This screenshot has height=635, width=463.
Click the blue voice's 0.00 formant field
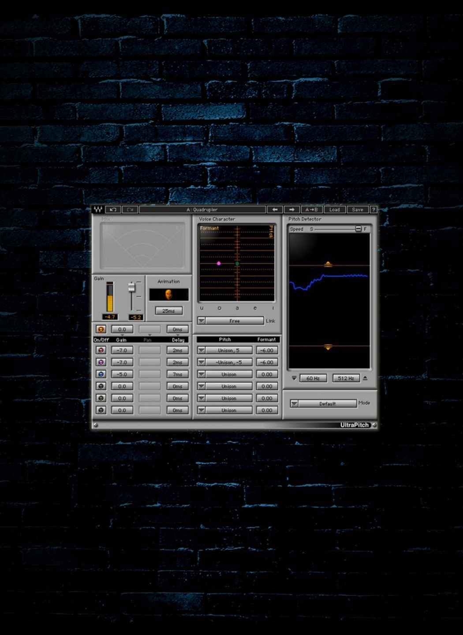pyautogui.click(x=267, y=374)
